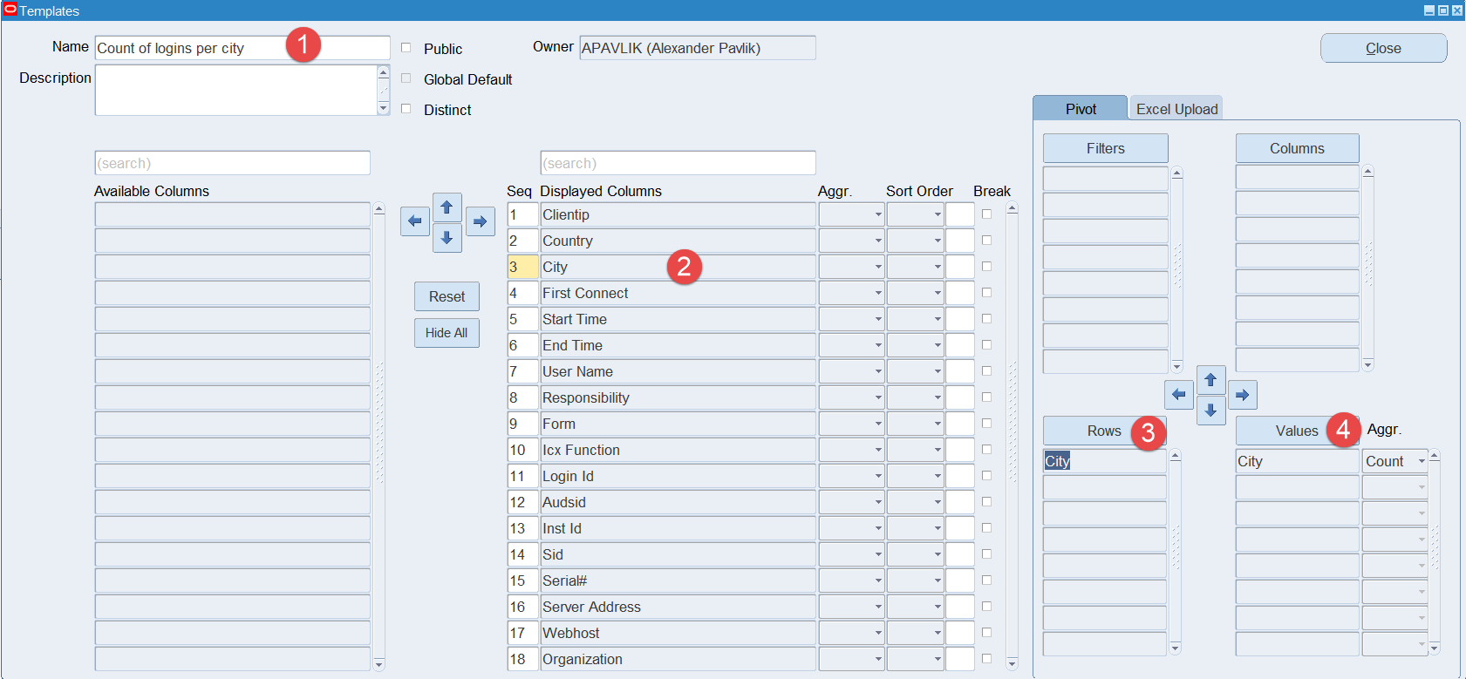1466x679 pixels.
Task: Click pivot down arrow button
Action: (x=1210, y=411)
